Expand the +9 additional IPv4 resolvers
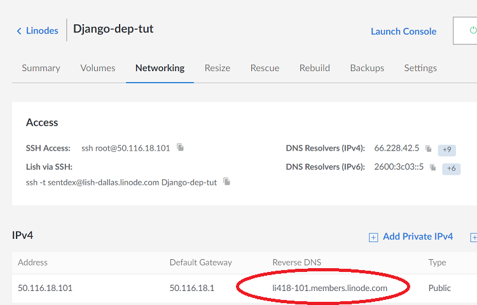This screenshot has height=305, width=477. click(x=446, y=150)
